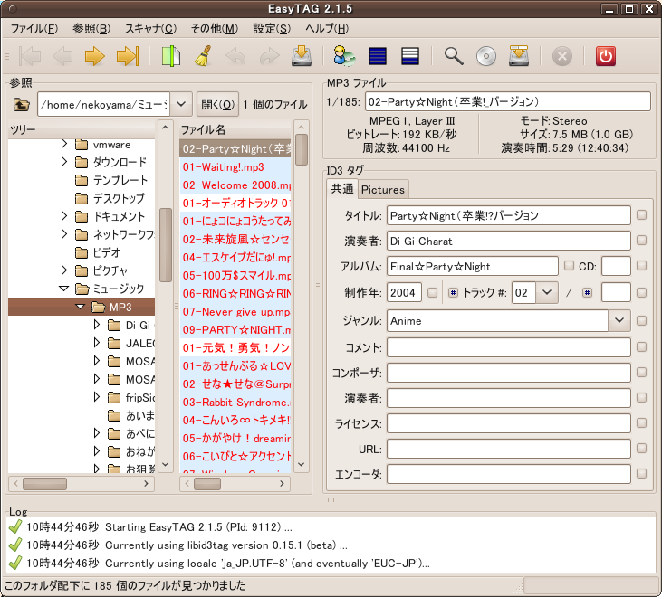Go to the next file with right arrow
The height and width of the screenshot is (597, 662).
click(x=94, y=56)
